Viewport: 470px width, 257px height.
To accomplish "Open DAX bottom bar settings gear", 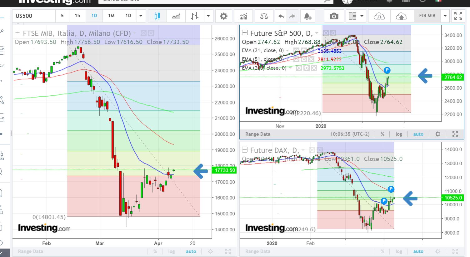I will [x=438, y=251].
